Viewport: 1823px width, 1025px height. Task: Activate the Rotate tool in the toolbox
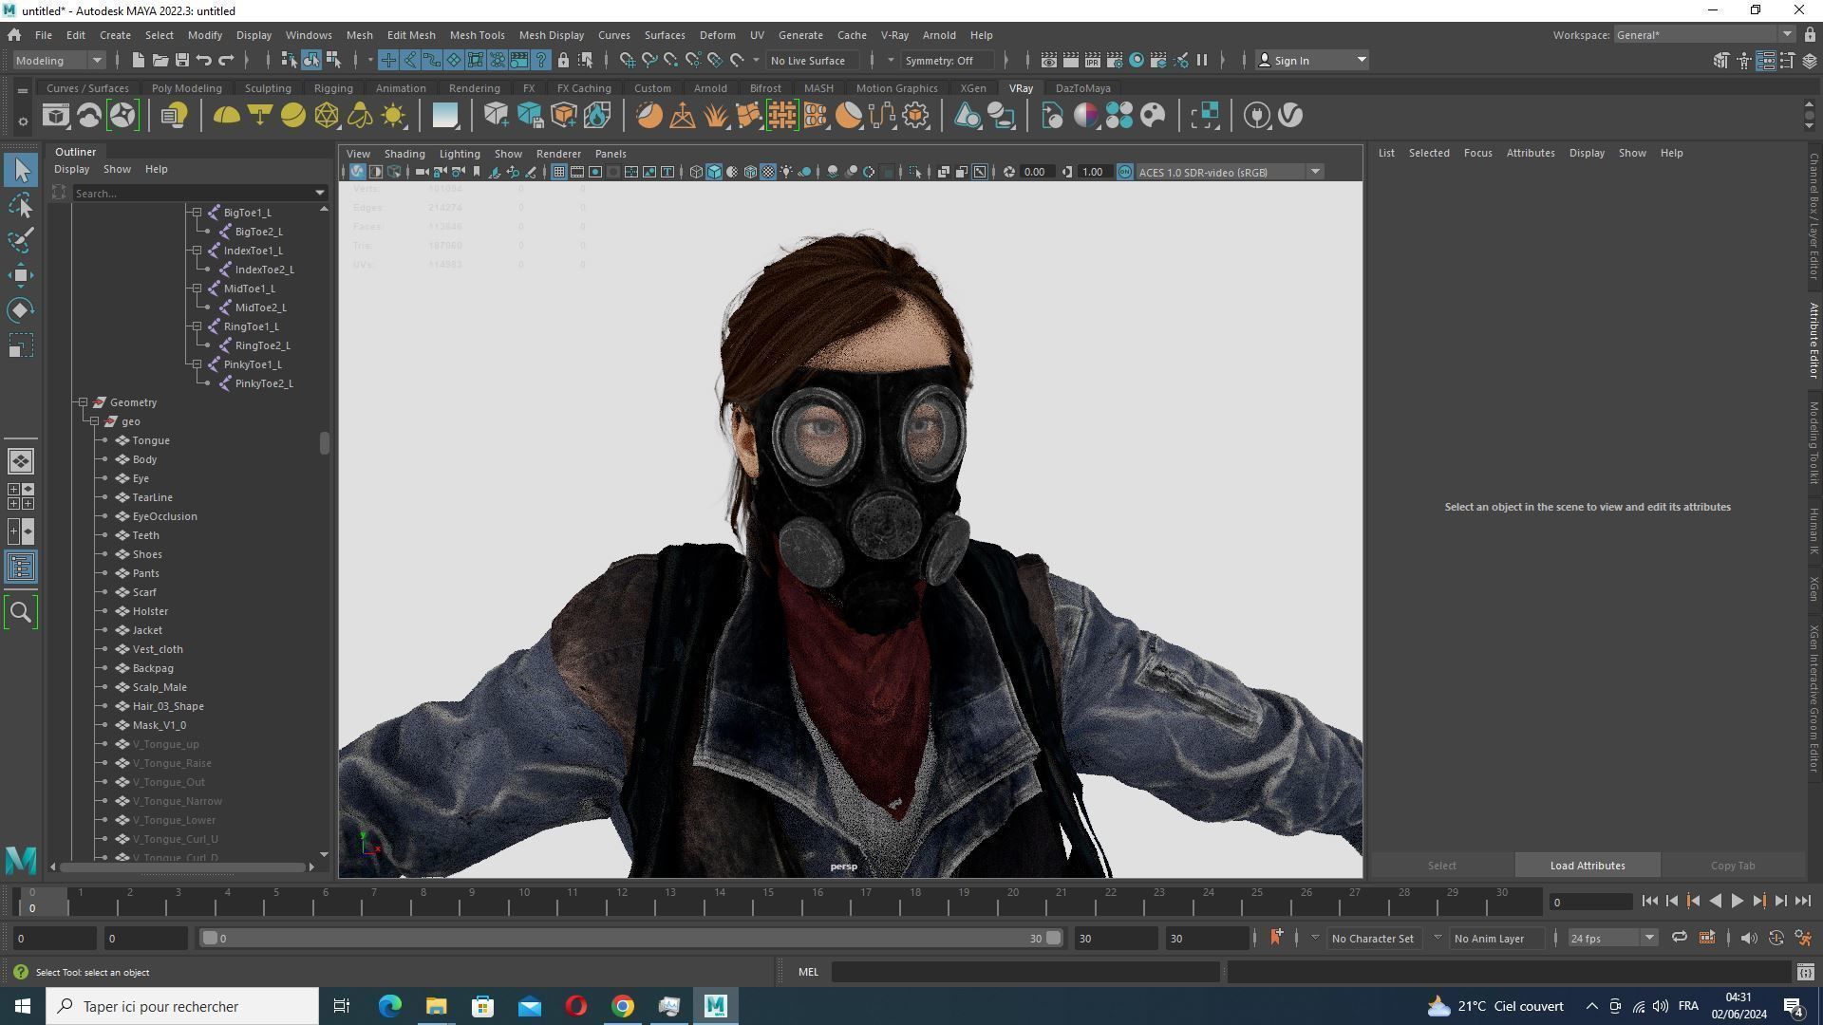pyautogui.click(x=21, y=310)
